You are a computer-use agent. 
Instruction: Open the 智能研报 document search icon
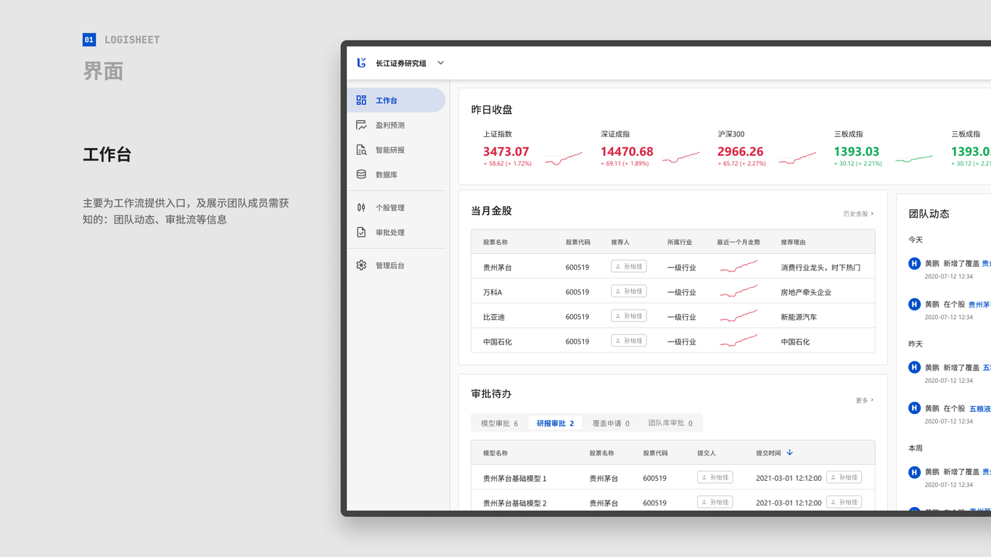[x=361, y=149]
